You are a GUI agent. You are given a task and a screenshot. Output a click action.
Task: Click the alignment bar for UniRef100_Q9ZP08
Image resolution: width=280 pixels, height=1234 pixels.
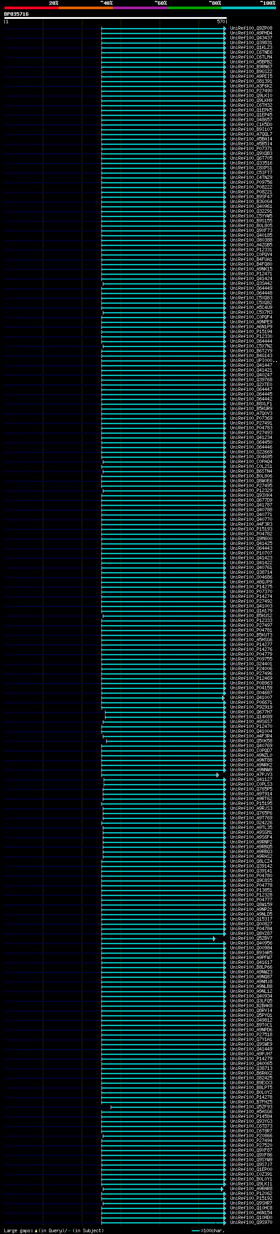click(164, 28)
